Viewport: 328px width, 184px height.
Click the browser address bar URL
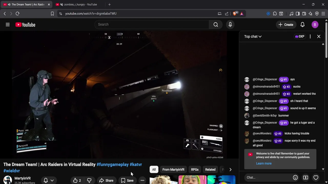pos(91,14)
